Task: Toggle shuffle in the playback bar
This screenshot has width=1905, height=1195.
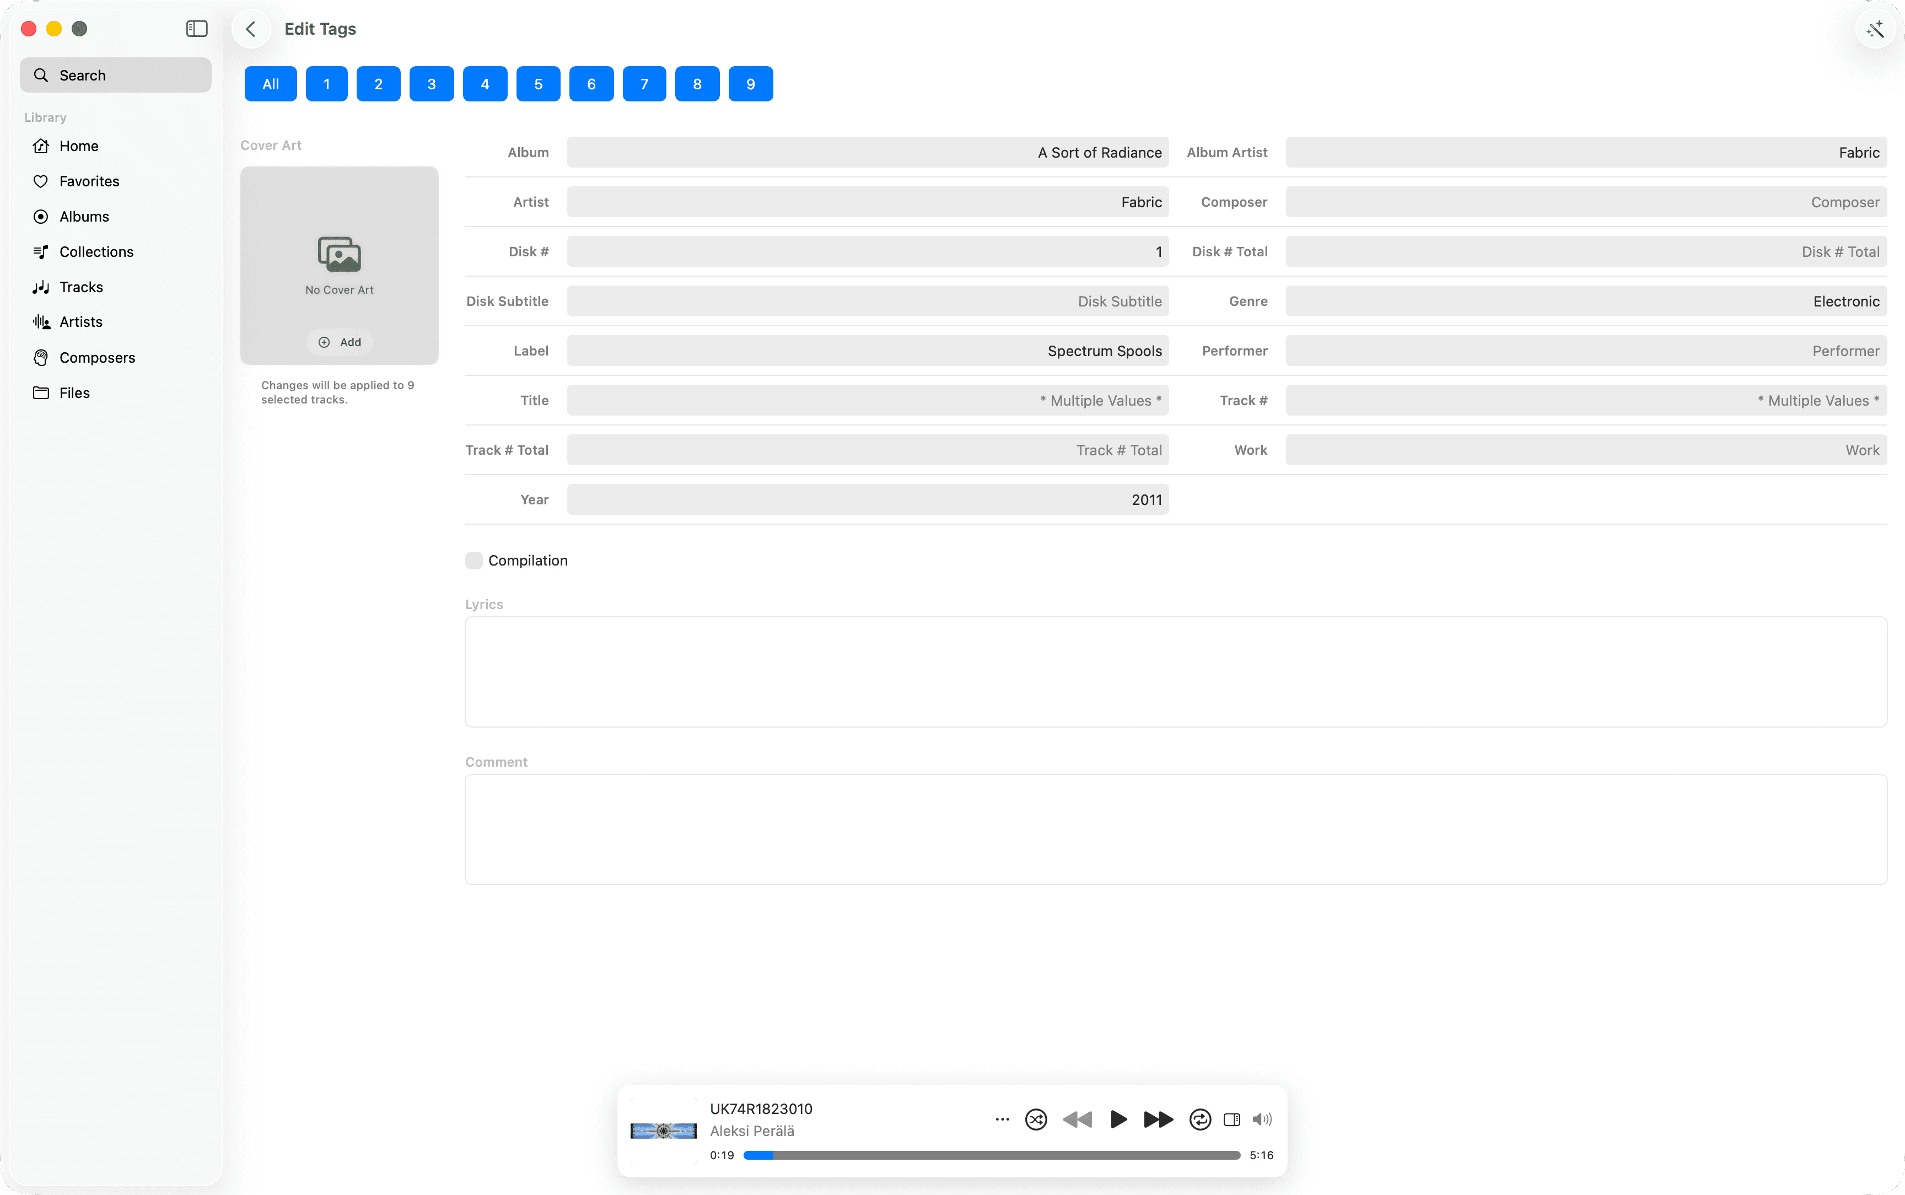Action: [1035, 1119]
